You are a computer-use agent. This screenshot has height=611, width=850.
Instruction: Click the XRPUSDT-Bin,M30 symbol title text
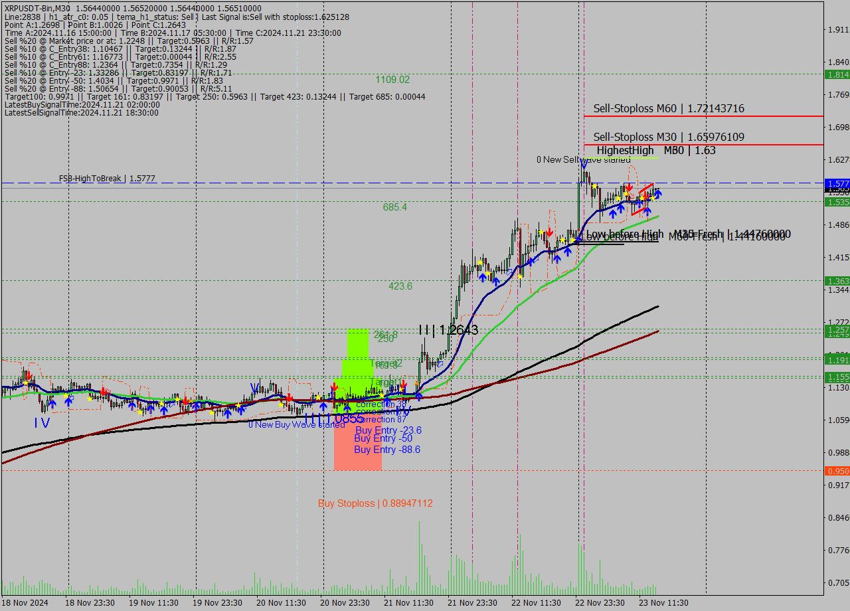[x=37, y=8]
